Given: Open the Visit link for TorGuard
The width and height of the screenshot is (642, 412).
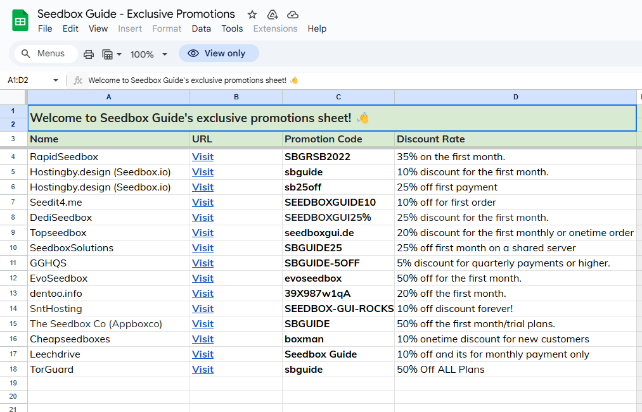Looking at the screenshot, I should [x=203, y=369].
